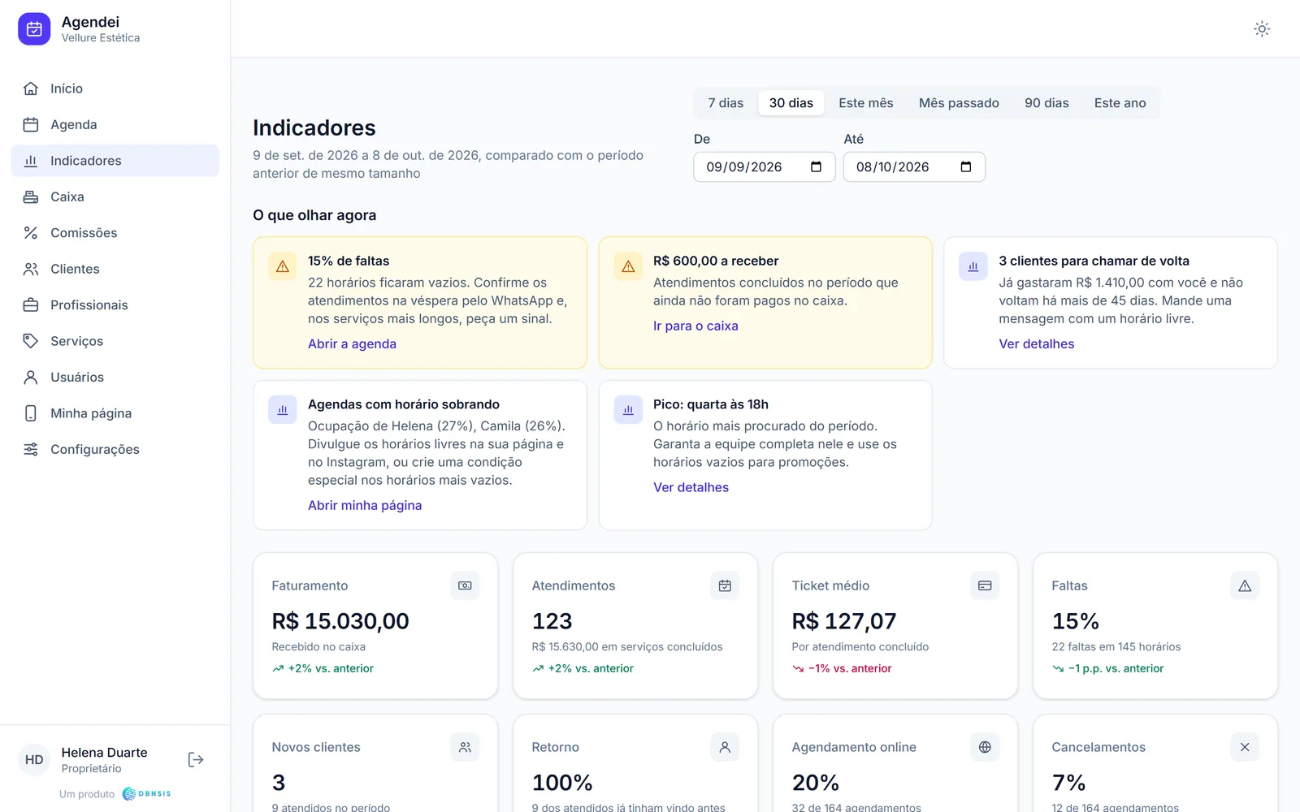The image size is (1300, 812).
Task: Open the De date calendar picker
Action: click(817, 167)
